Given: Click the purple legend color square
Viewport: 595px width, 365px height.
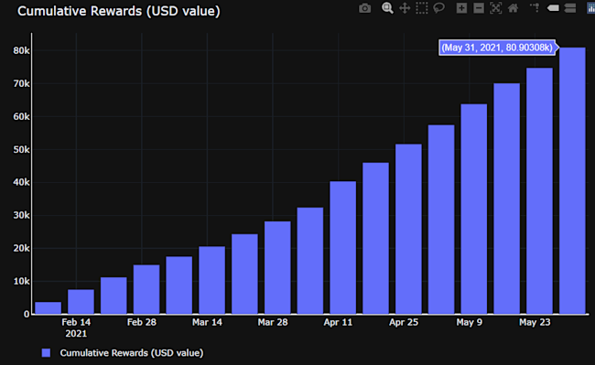Looking at the screenshot, I should click(x=46, y=353).
